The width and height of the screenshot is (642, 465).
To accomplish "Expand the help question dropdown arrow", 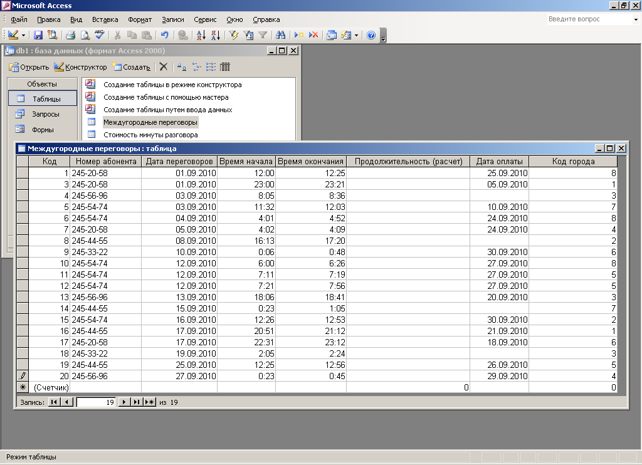I will 636,19.
